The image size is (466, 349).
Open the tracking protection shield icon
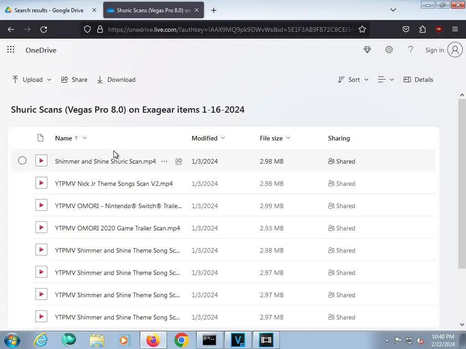tap(87, 30)
